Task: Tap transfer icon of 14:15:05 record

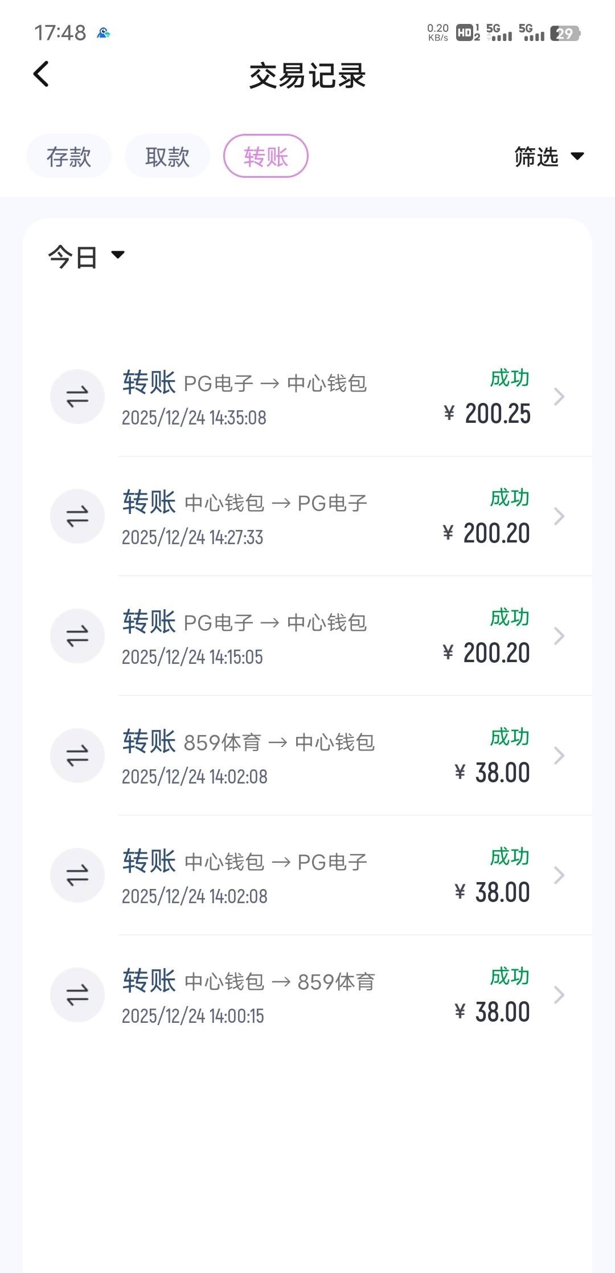Action: 77,636
